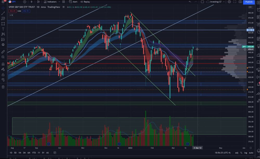Screen dimensions: 260x159
Task: Select the 1Y date range
Action: pyautogui.click(x=39, y=153)
